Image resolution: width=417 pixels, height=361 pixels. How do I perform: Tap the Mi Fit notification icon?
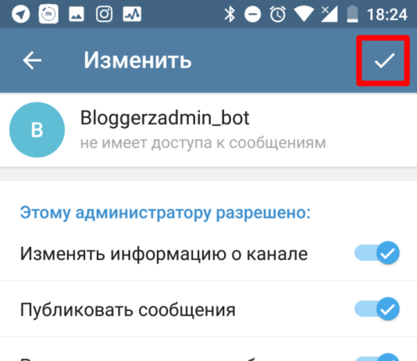pyautogui.click(x=48, y=14)
